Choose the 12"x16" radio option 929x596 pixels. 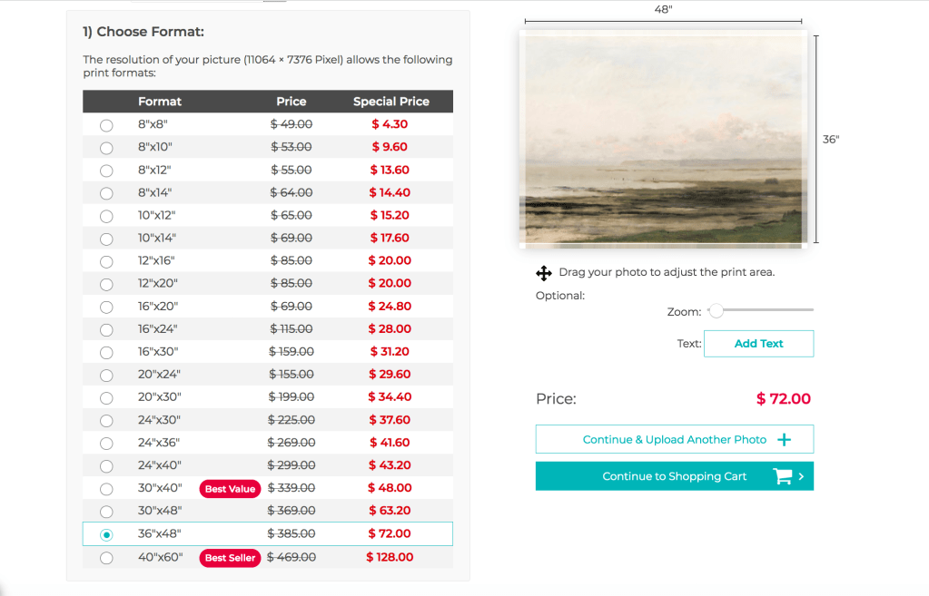point(106,261)
